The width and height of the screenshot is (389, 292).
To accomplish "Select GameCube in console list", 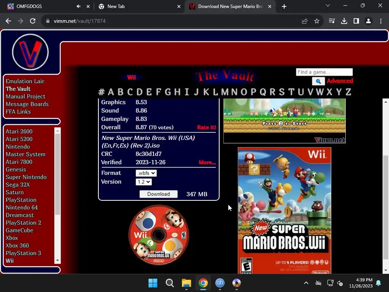I will 19,230.
